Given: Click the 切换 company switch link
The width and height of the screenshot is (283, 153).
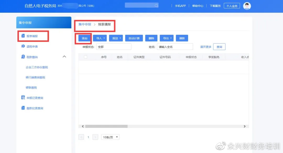Looking at the screenshot, I should click(x=91, y=6).
